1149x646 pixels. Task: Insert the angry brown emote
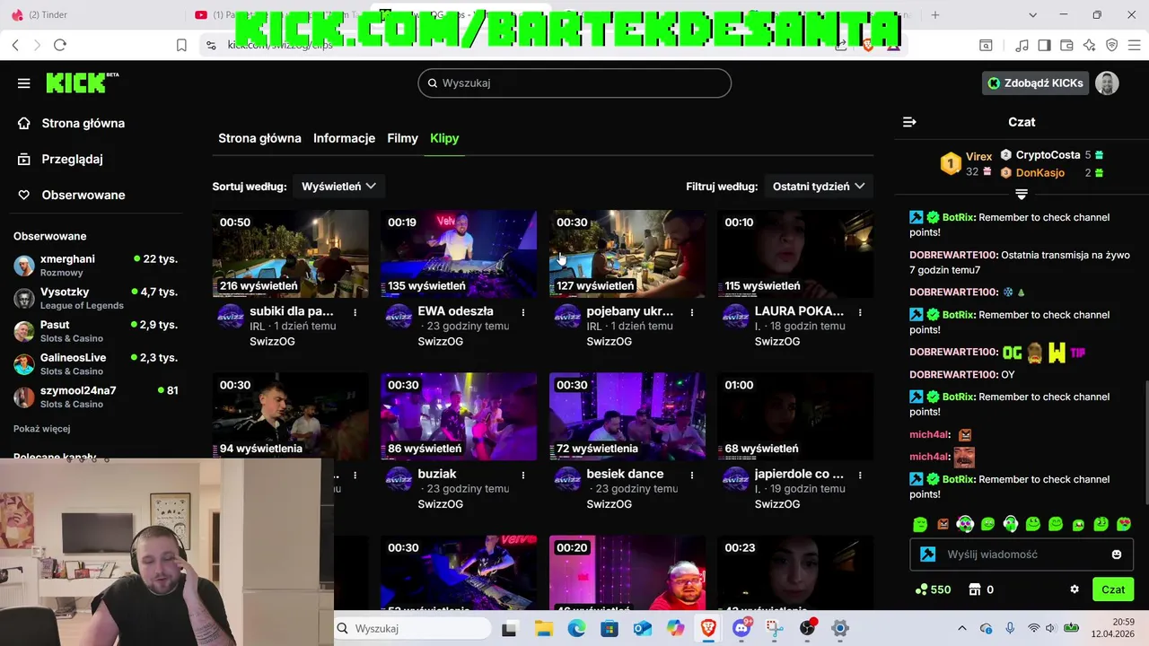pyautogui.click(x=943, y=524)
